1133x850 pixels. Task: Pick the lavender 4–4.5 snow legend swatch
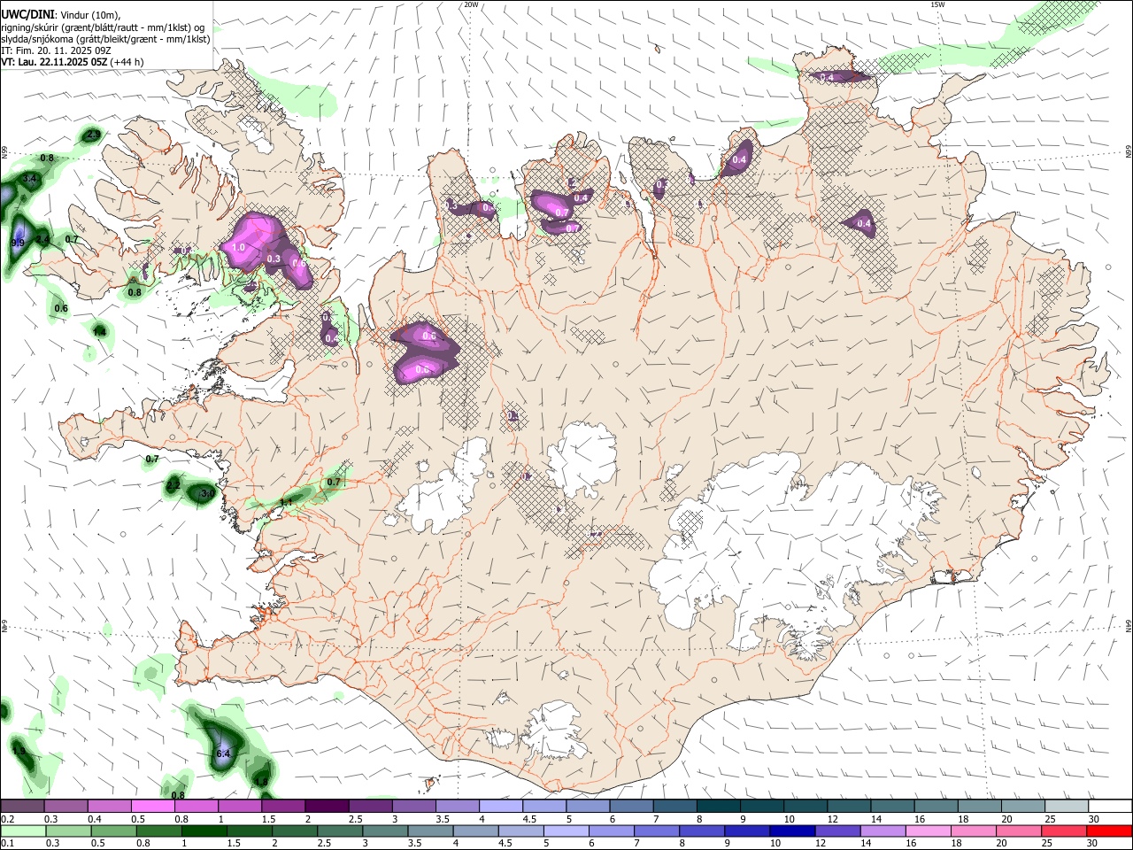[501, 807]
